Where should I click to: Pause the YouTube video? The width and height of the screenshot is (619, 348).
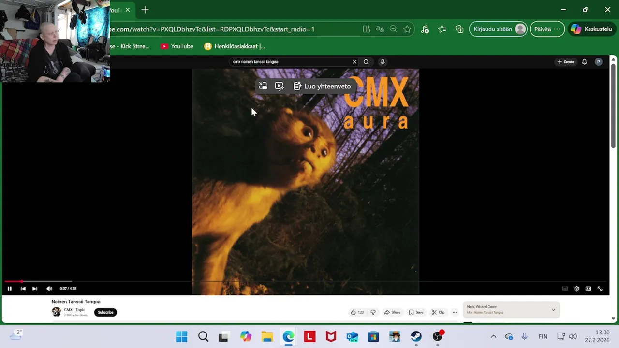[9, 289]
